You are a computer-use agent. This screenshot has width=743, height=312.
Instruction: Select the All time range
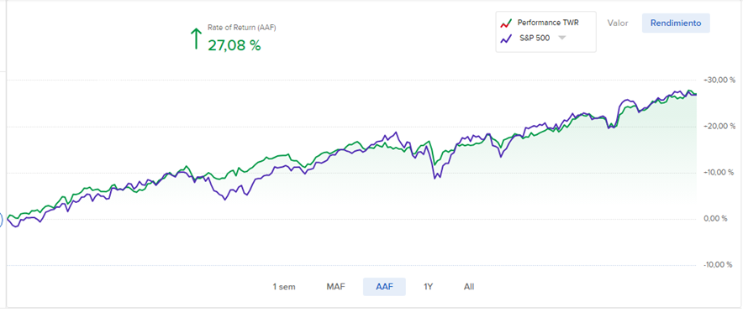(469, 287)
